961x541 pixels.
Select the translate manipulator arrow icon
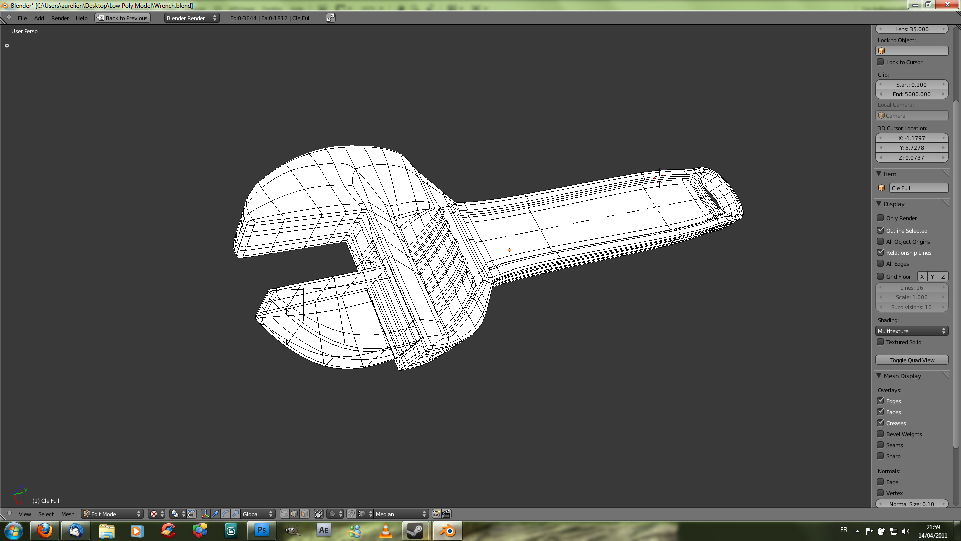click(x=215, y=514)
